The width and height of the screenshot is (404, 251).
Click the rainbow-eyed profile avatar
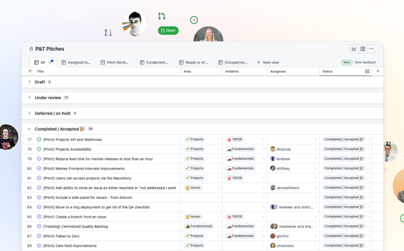pos(135,24)
